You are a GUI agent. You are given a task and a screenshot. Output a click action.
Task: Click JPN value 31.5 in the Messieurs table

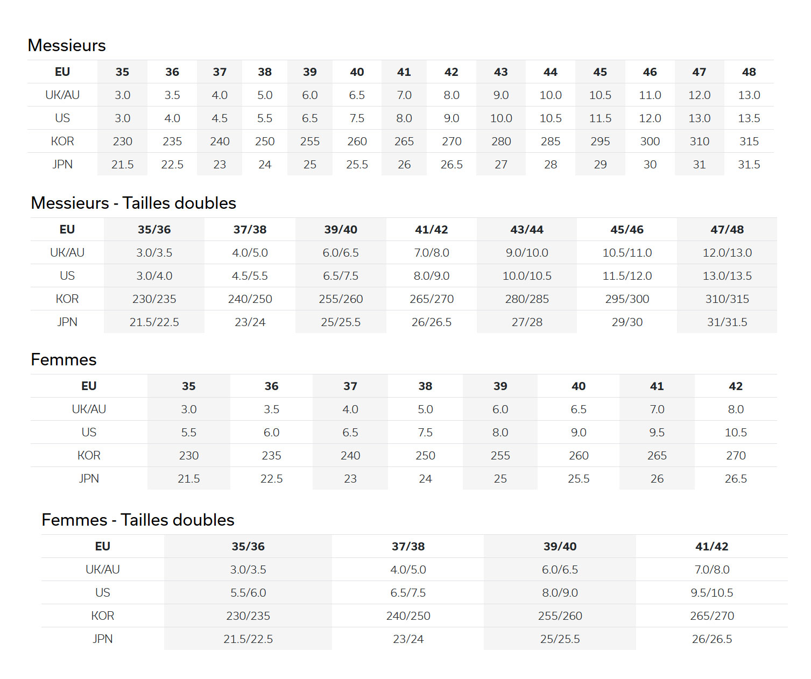[749, 165]
